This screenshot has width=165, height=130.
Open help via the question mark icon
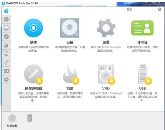click(160, 9)
